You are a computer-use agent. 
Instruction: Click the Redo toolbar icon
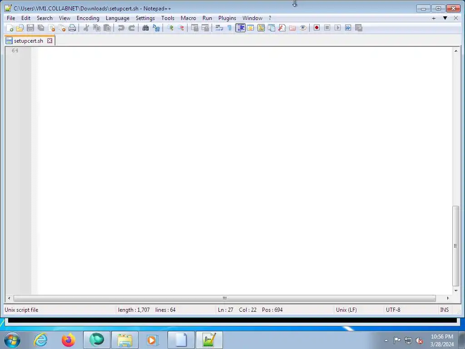pos(131,28)
